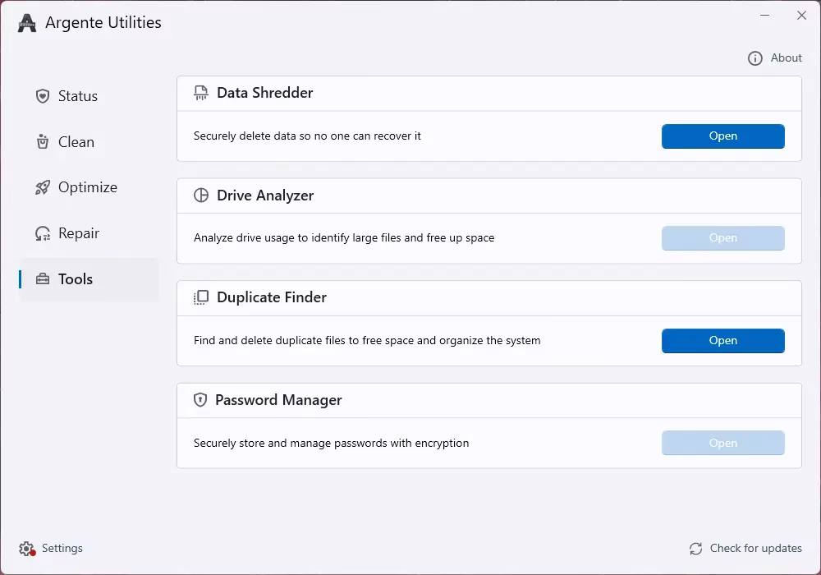Click the Password Manager shield icon
The width and height of the screenshot is (821, 575).
click(200, 400)
